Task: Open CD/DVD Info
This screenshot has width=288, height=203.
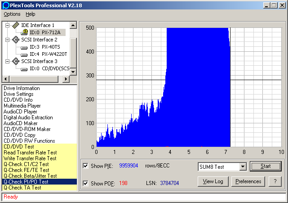Action: click(18, 100)
